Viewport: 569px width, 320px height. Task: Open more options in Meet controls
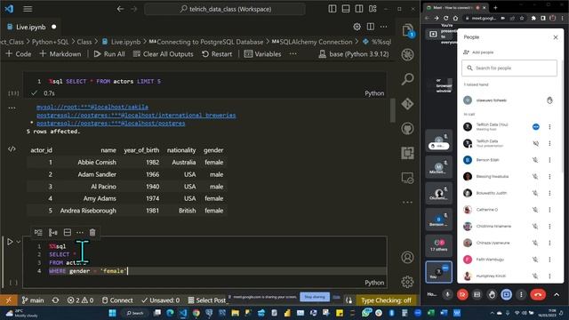[521, 294]
